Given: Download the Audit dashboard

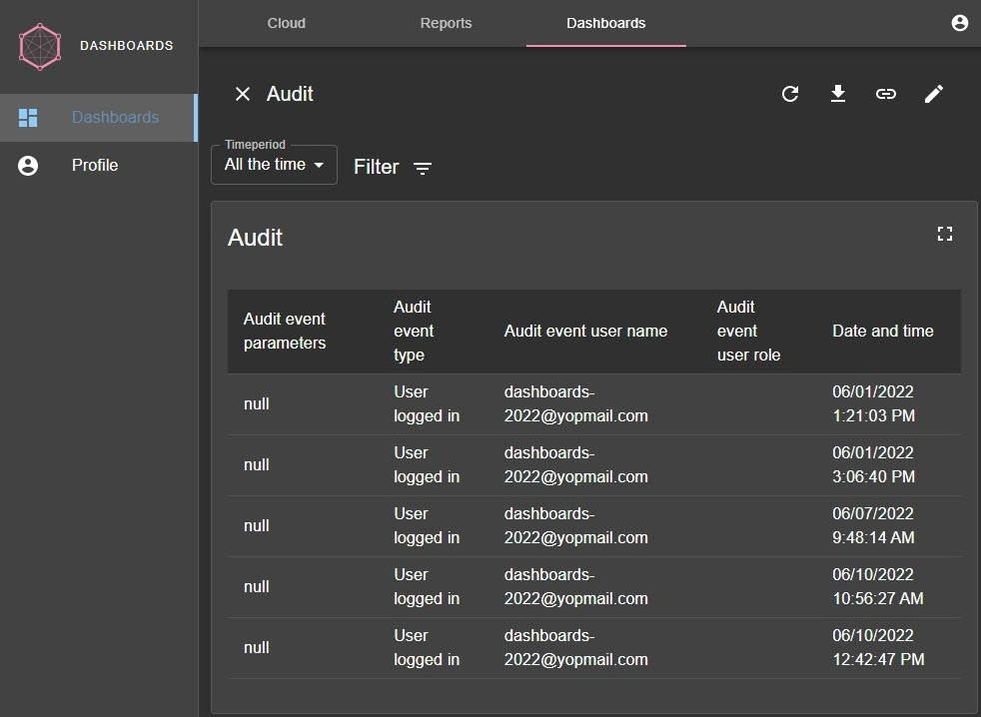Looking at the screenshot, I should pos(838,94).
